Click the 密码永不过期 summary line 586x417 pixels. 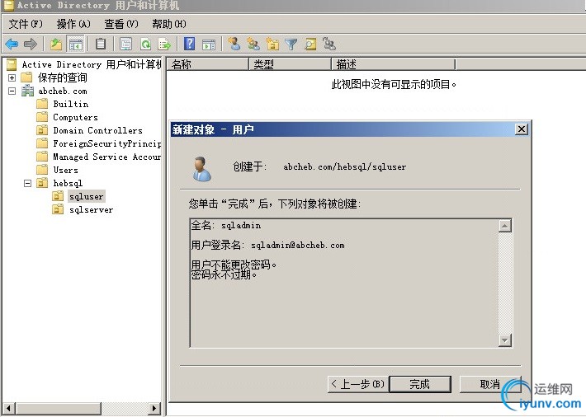pyautogui.click(x=224, y=274)
